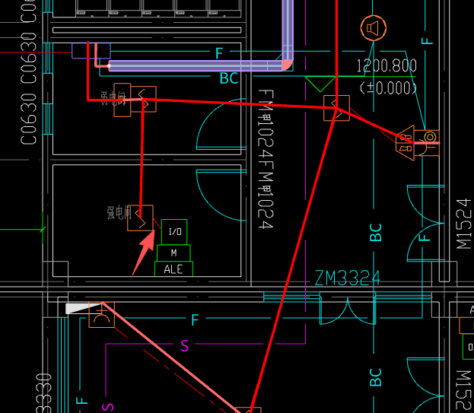
Task: Select junction box symbol beside 强电间 label
Action: pyautogui.click(x=140, y=218)
